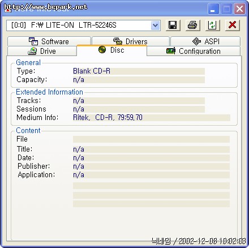Open the drive selection dropdown arrow

(155, 25)
